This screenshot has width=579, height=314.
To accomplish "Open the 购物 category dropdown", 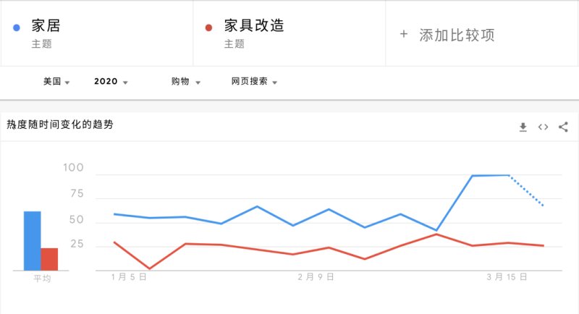I will [x=185, y=82].
